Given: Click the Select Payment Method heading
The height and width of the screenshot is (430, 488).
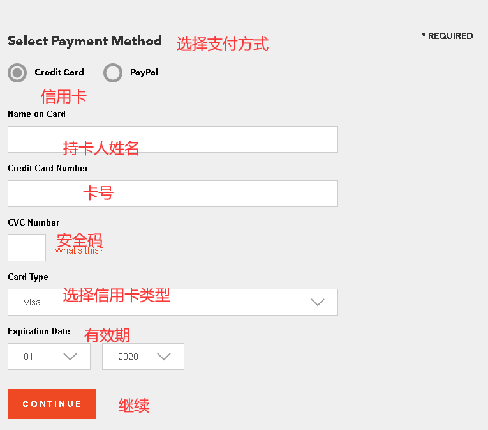Looking at the screenshot, I should [x=85, y=41].
